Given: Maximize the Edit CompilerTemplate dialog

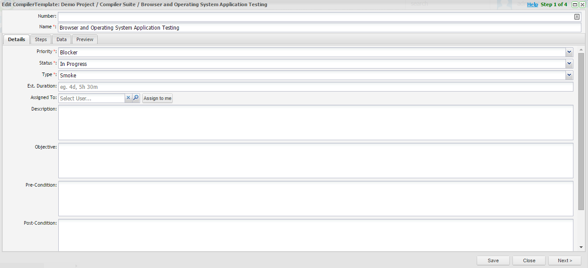Looking at the screenshot, I should [575, 4].
